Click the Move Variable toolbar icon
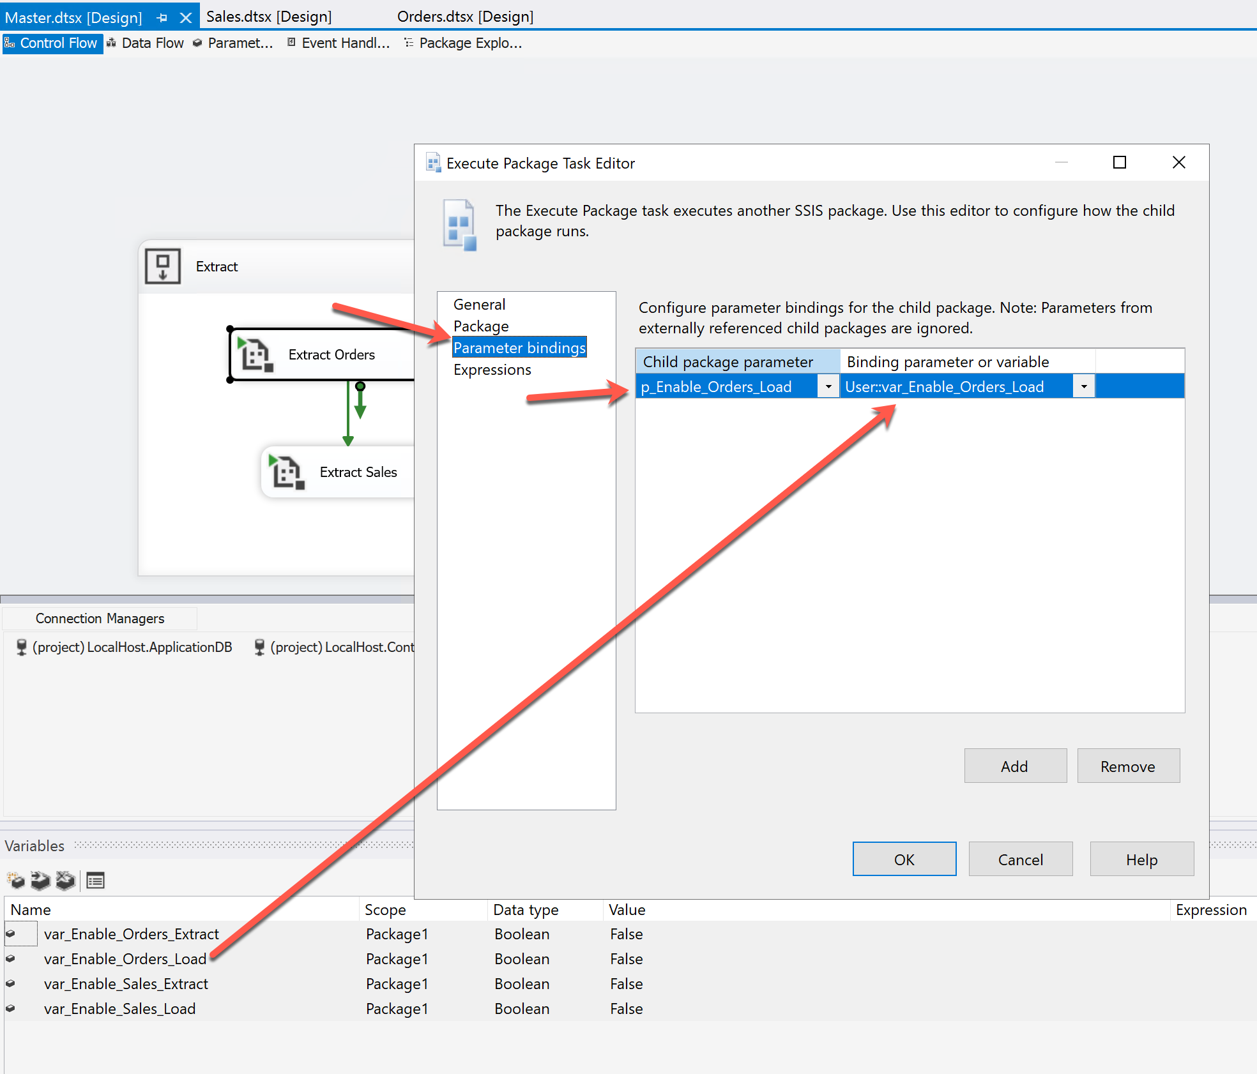Image resolution: width=1257 pixels, height=1074 pixels. coord(40,881)
